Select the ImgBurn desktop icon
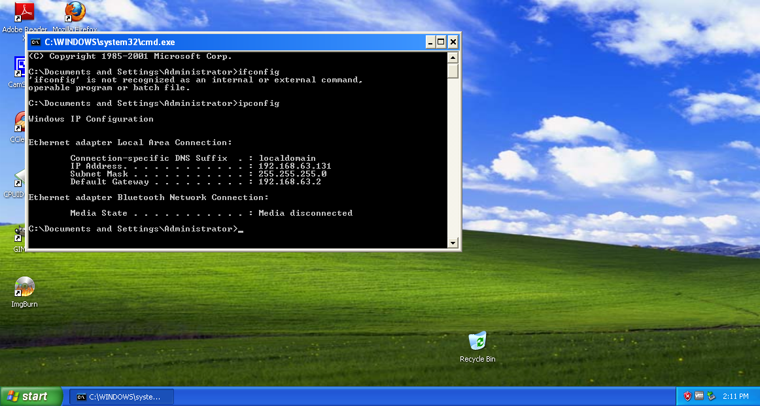The image size is (760, 406). coord(24,292)
